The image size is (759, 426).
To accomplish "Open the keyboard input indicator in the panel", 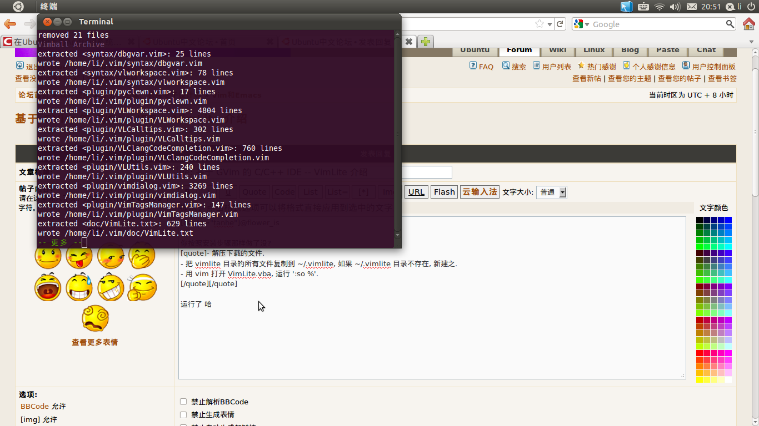I will pos(643,7).
